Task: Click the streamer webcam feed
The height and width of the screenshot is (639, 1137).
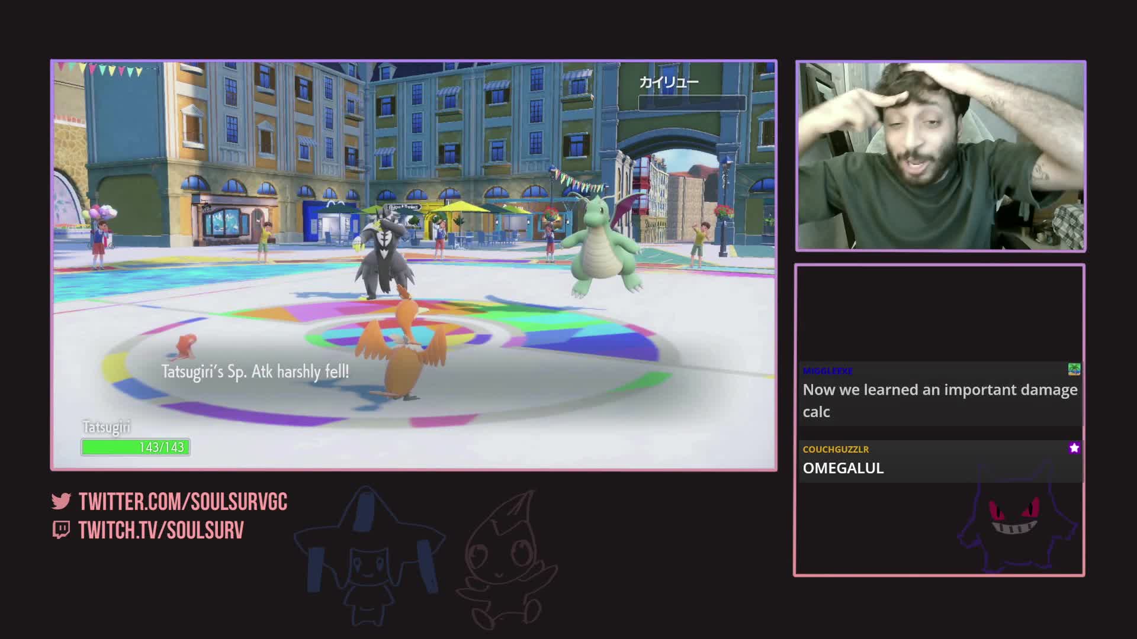Action: pos(940,156)
